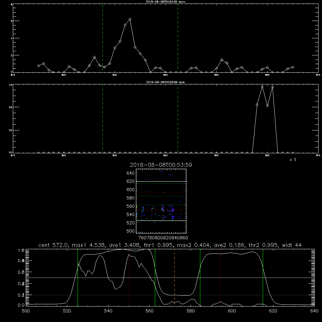Click the first peak diamond of the dusk curve
Screen dimensions: 322x322
click(262, 87)
